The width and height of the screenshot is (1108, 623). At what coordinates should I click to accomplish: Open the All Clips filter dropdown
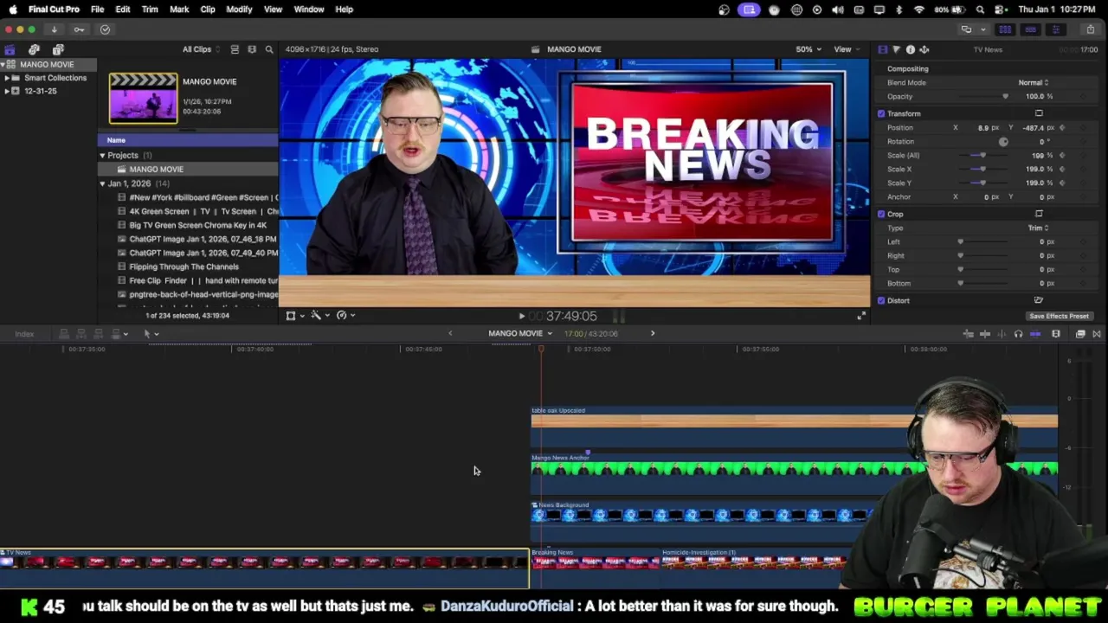click(x=201, y=49)
